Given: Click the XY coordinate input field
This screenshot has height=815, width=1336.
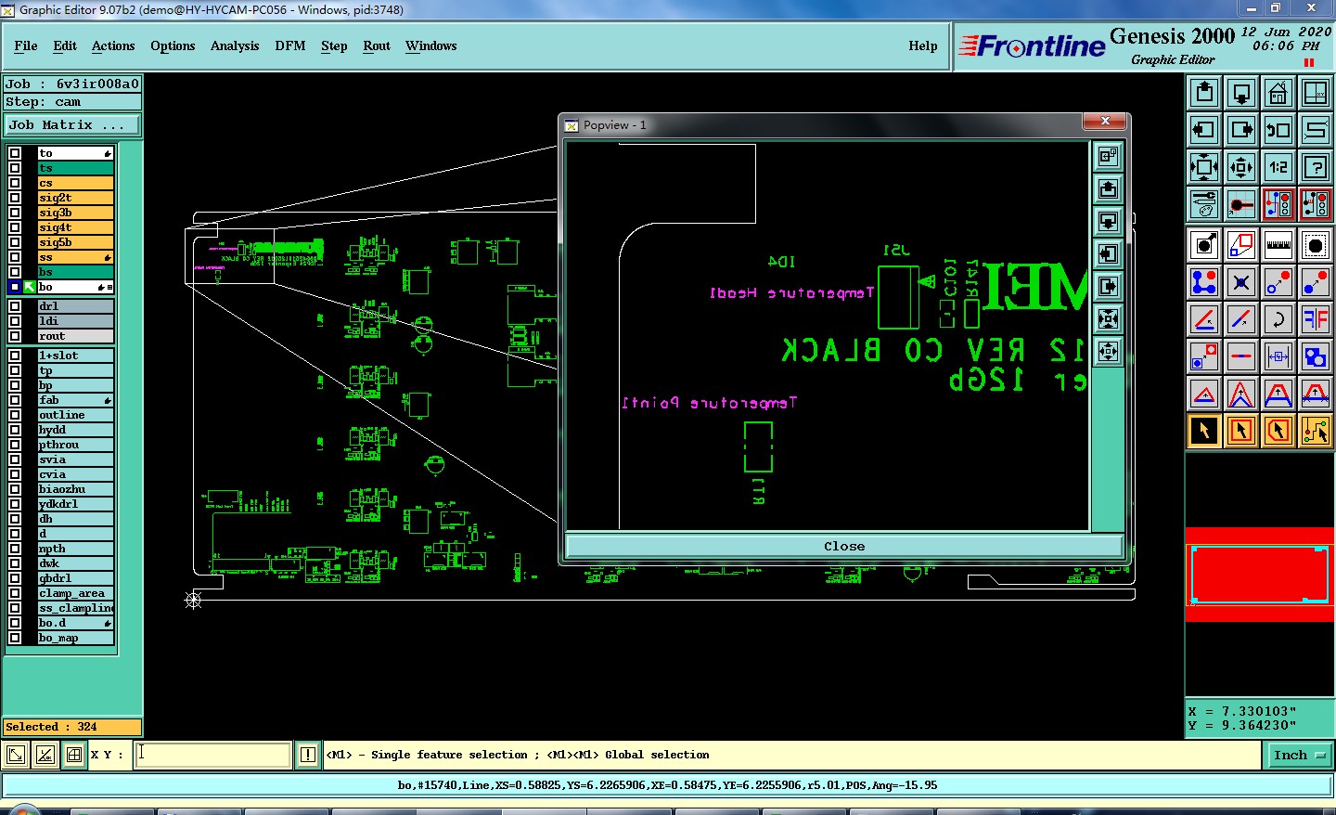Looking at the screenshot, I should pyautogui.click(x=213, y=755).
